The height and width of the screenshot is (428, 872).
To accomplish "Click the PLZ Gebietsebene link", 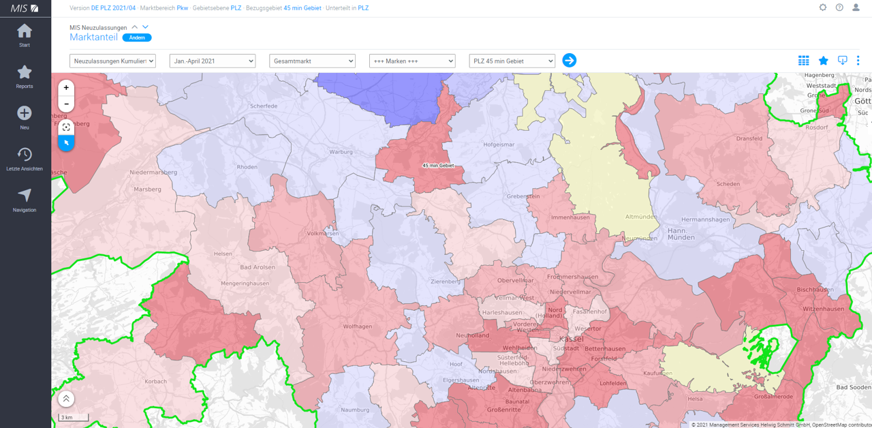I will tap(236, 8).
